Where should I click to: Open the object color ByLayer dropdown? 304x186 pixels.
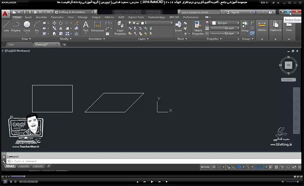pos(225,23)
